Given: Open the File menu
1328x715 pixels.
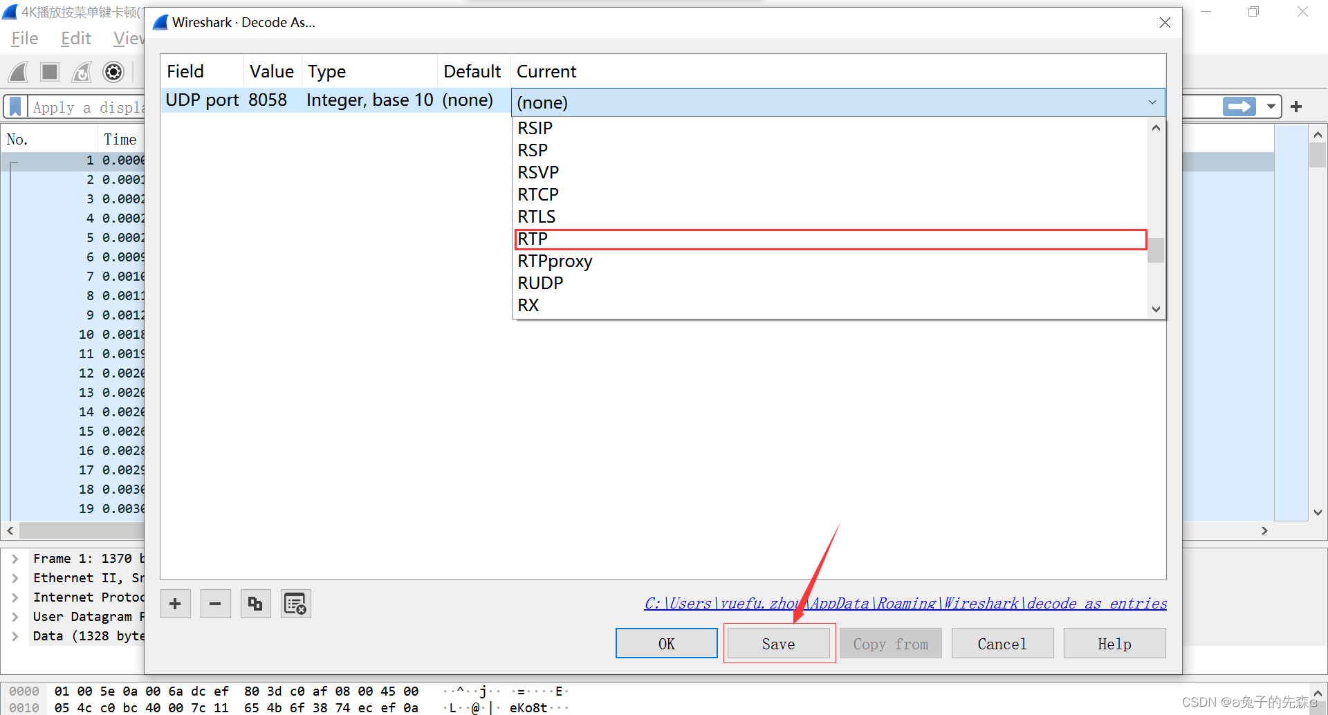Looking at the screenshot, I should [25, 39].
